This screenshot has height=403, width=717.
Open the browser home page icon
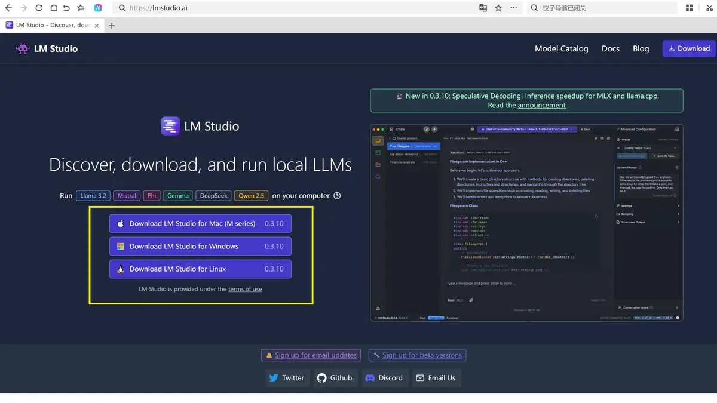(53, 8)
